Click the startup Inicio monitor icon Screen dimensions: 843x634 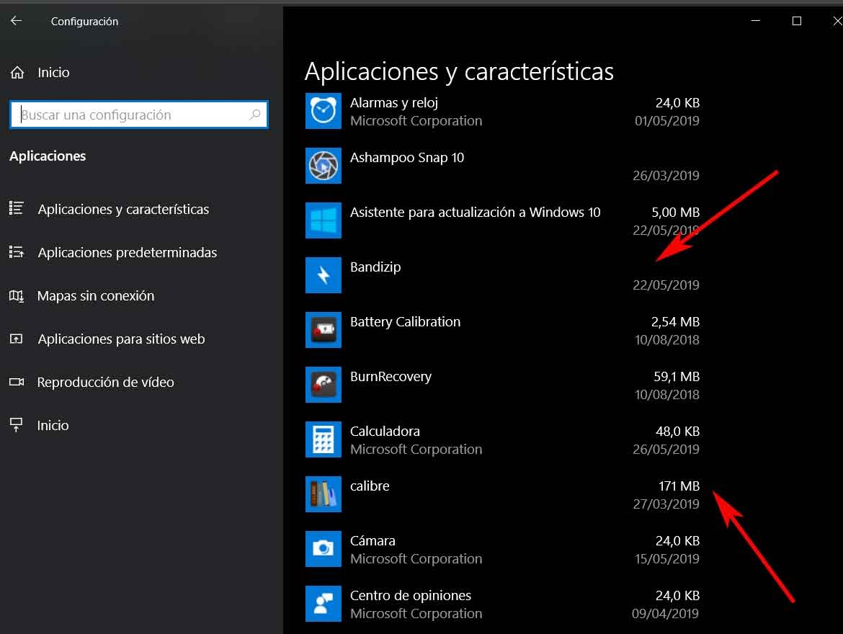tap(17, 425)
